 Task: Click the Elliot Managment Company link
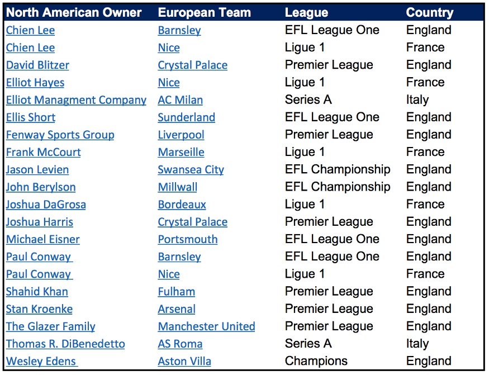click(x=76, y=100)
